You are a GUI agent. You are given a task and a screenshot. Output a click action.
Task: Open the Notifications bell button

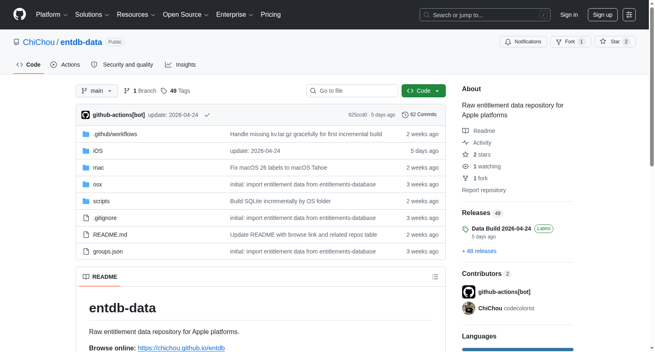[523, 42]
